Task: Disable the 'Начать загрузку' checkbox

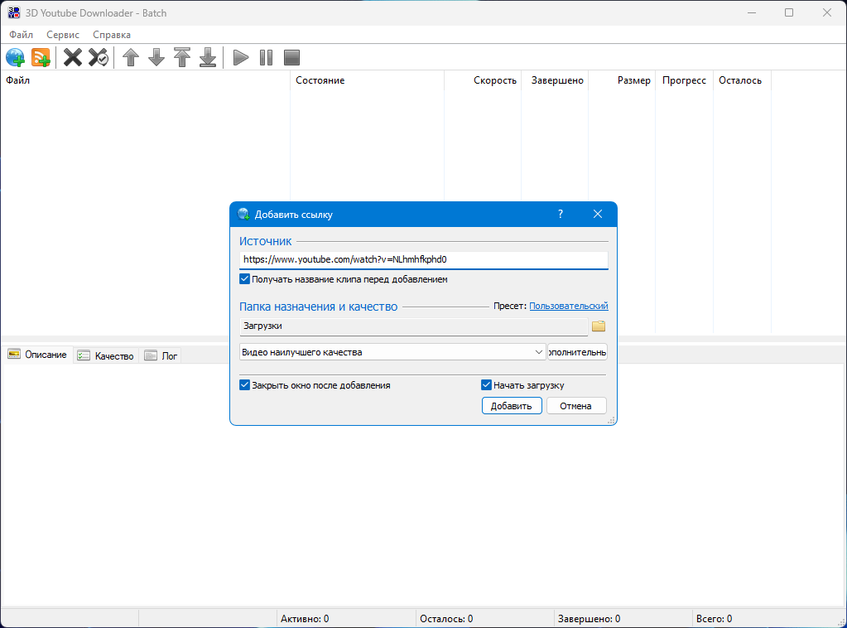Action: [x=487, y=385]
